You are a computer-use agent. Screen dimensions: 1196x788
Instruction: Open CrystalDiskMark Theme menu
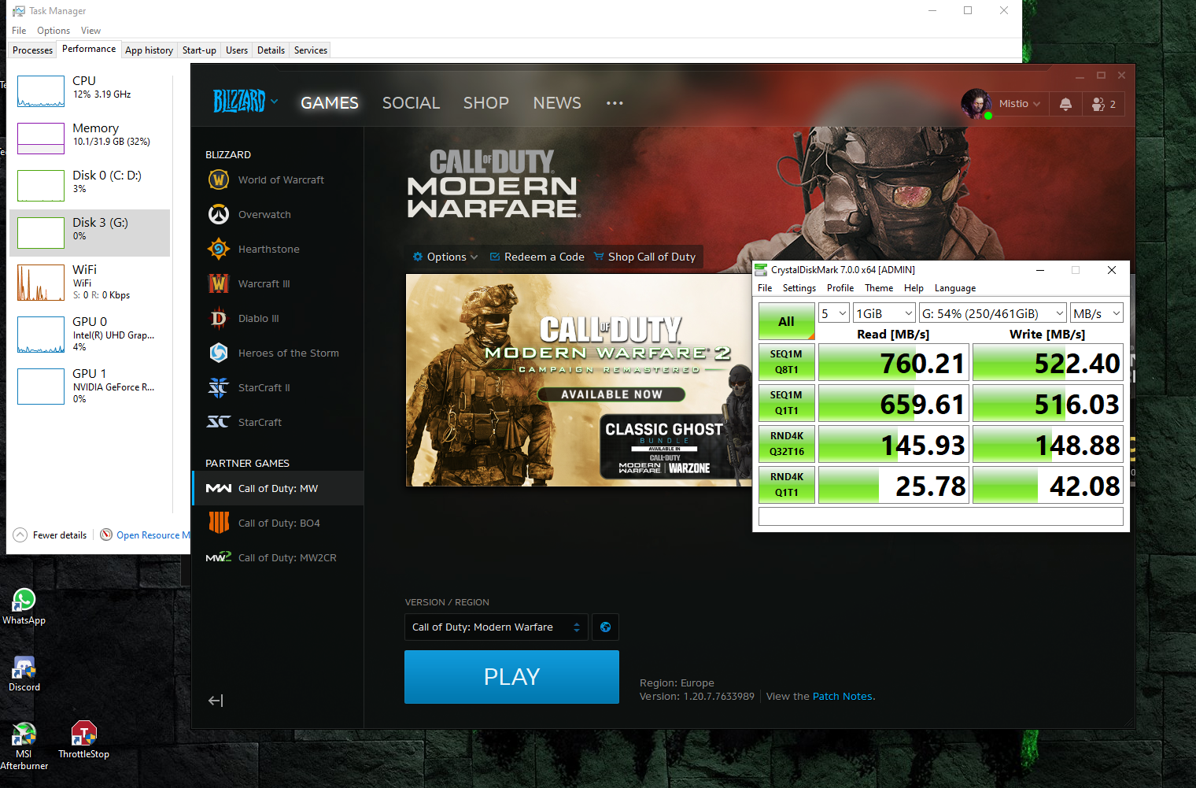(879, 288)
